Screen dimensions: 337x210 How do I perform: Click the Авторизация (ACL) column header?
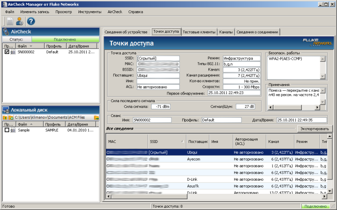(249, 142)
